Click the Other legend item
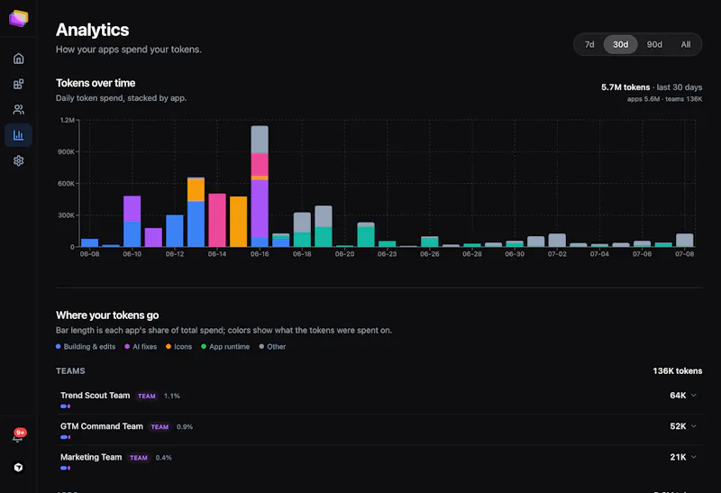721x493 pixels. coord(272,347)
